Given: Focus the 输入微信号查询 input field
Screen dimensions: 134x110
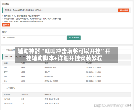Looking at the screenshot, I should [x=34, y=37].
